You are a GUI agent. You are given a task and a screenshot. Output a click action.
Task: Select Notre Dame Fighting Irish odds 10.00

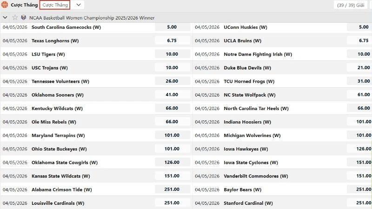(359, 54)
